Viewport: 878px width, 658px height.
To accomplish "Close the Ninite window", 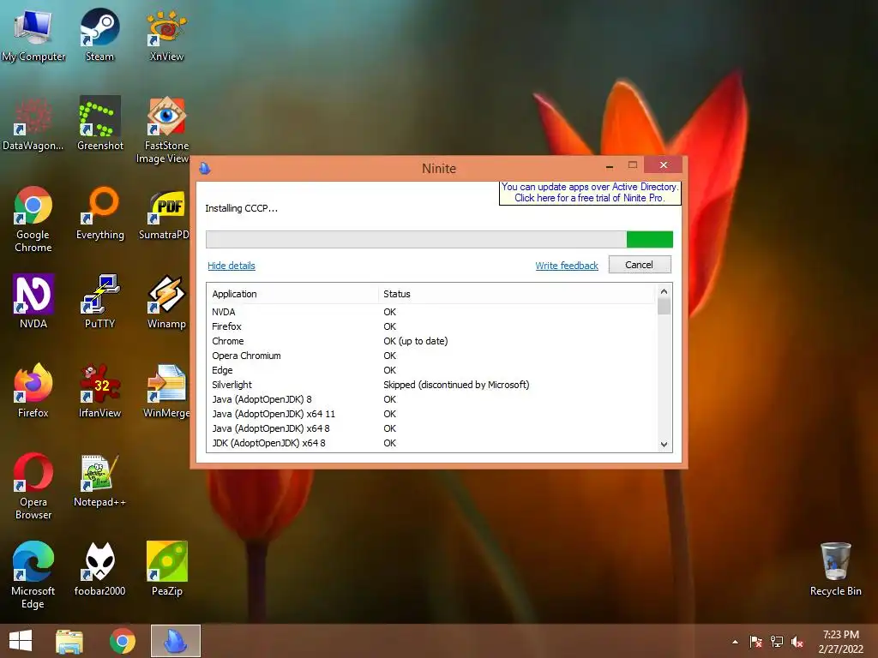I will (663, 165).
